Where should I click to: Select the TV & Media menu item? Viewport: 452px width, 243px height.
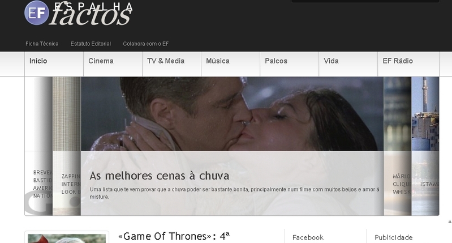(171, 64)
